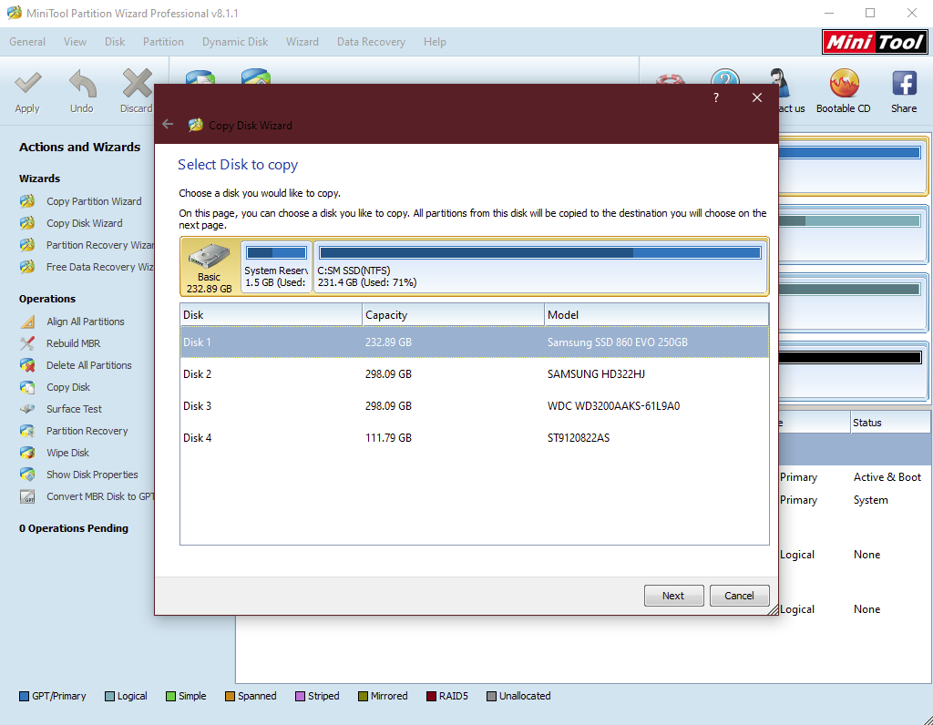Click the Next button
933x725 pixels.
pos(673,596)
